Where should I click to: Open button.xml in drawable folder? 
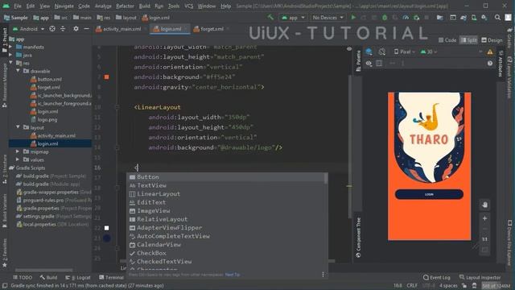(x=46, y=79)
